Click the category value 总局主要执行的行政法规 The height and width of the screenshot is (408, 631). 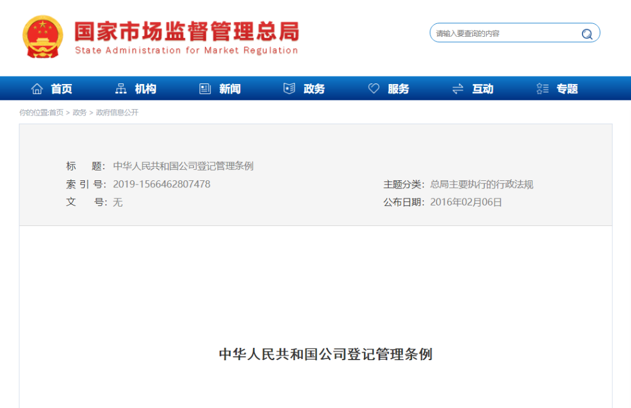tap(481, 184)
